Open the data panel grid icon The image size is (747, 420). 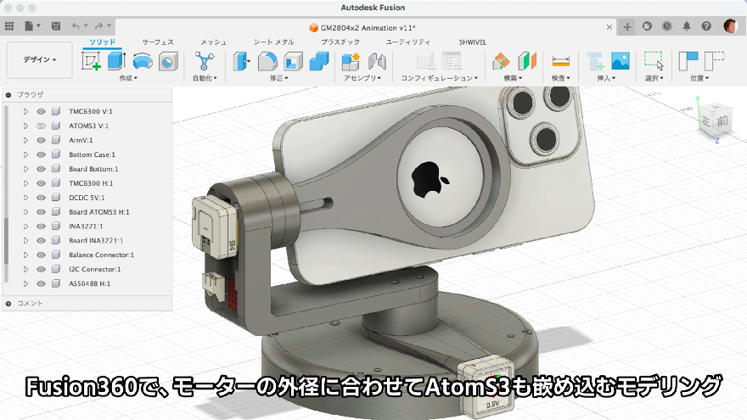[9, 26]
